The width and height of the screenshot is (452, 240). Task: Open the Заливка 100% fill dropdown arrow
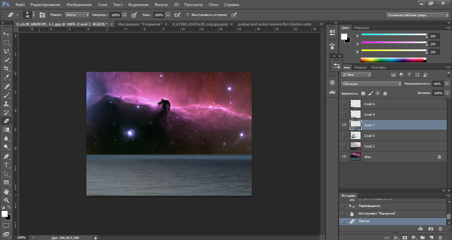click(x=447, y=93)
